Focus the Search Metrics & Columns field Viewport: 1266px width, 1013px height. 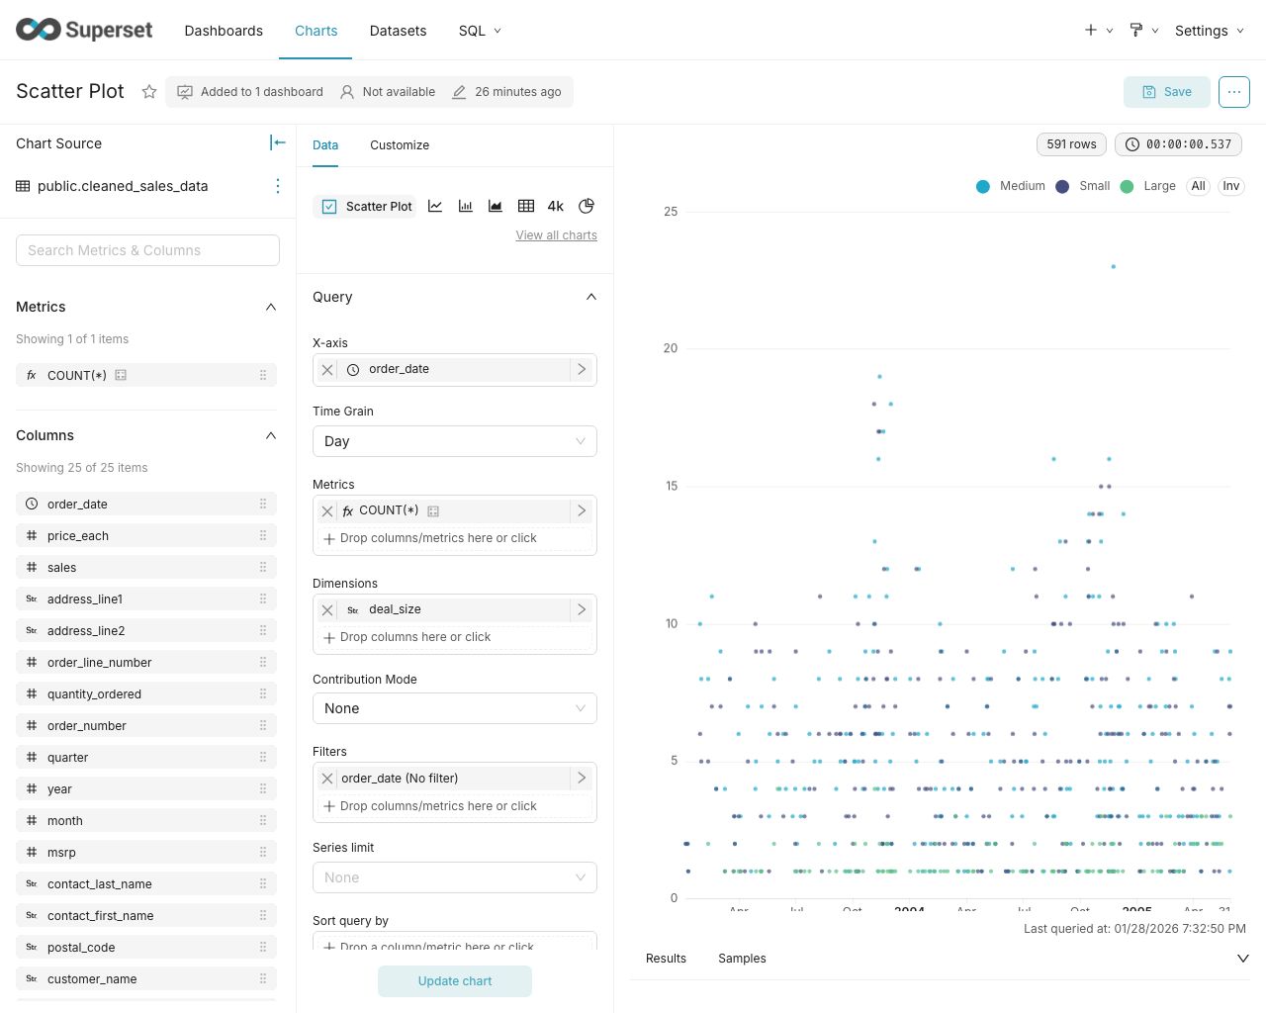147,250
